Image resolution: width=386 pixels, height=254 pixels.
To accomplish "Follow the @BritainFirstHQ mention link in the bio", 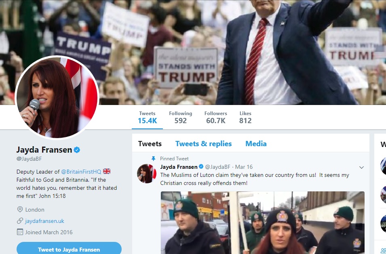I will 81,172.
